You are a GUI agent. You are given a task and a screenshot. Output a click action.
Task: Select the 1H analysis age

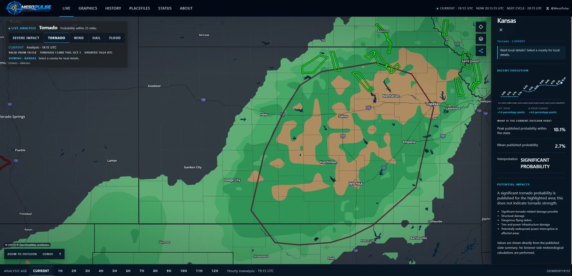pos(60,271)
